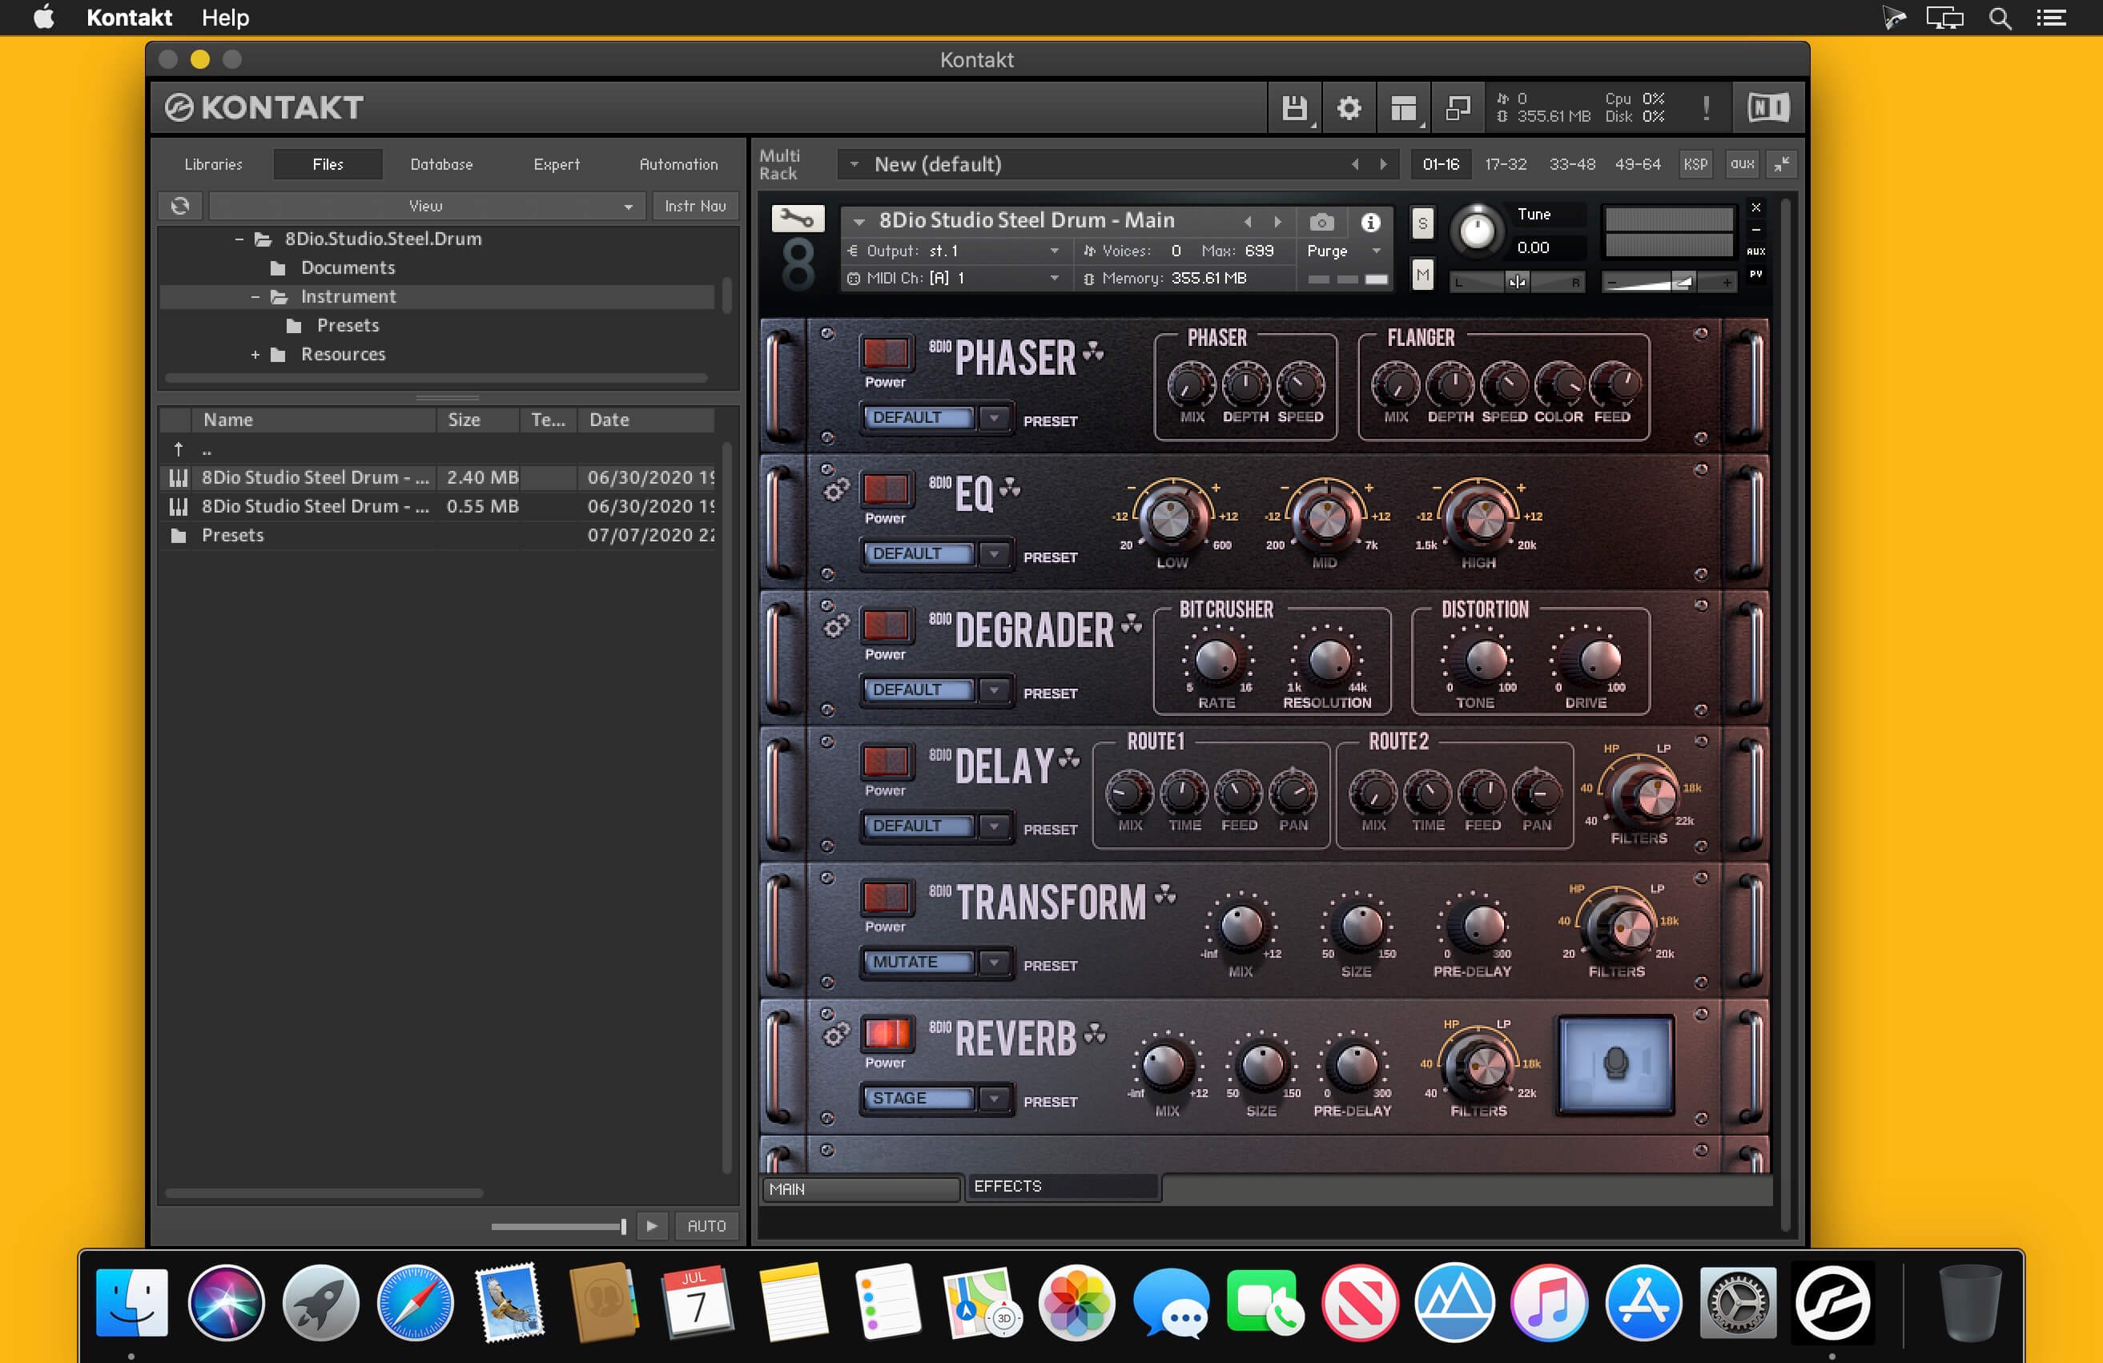The image size is (2103, 1363).
Task: Click the instrument volume slider
Action: click(x=1668, y=282)
